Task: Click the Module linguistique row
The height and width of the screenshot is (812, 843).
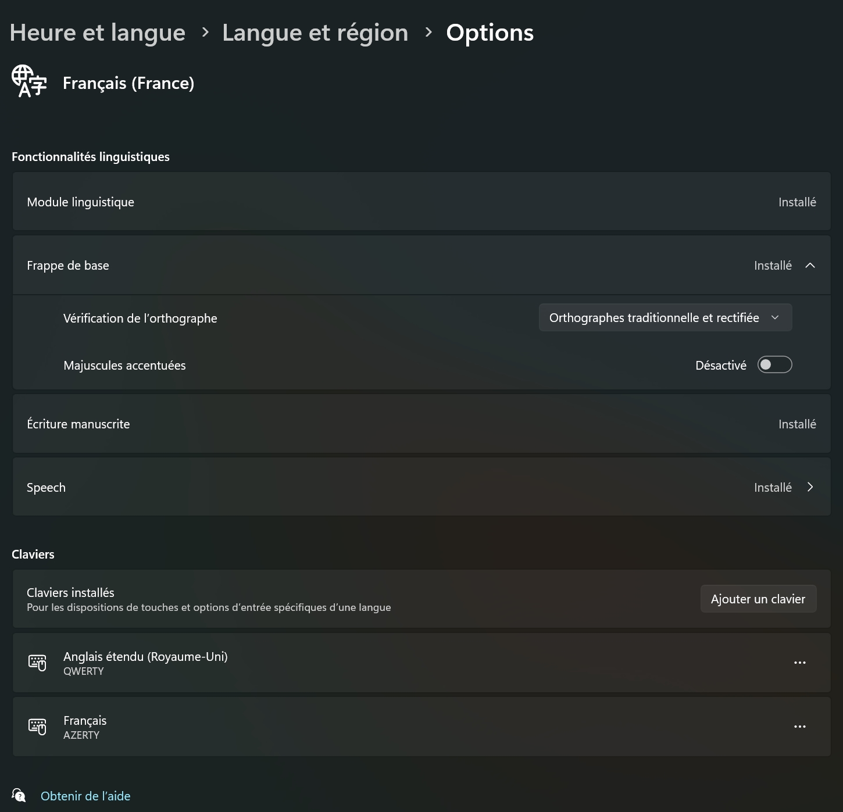Action: pos(421,202)
